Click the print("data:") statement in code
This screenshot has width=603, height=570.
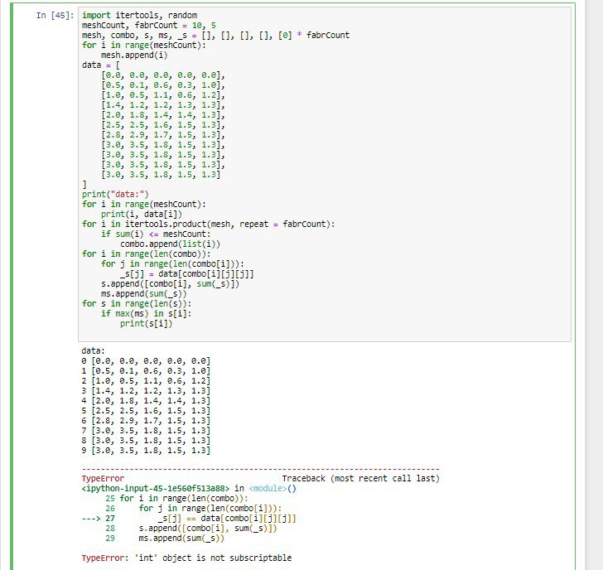[x=118, y=194]
